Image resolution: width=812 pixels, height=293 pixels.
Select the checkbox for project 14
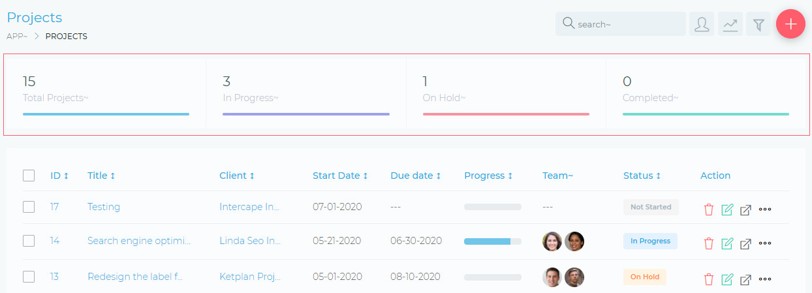[29, 241]
